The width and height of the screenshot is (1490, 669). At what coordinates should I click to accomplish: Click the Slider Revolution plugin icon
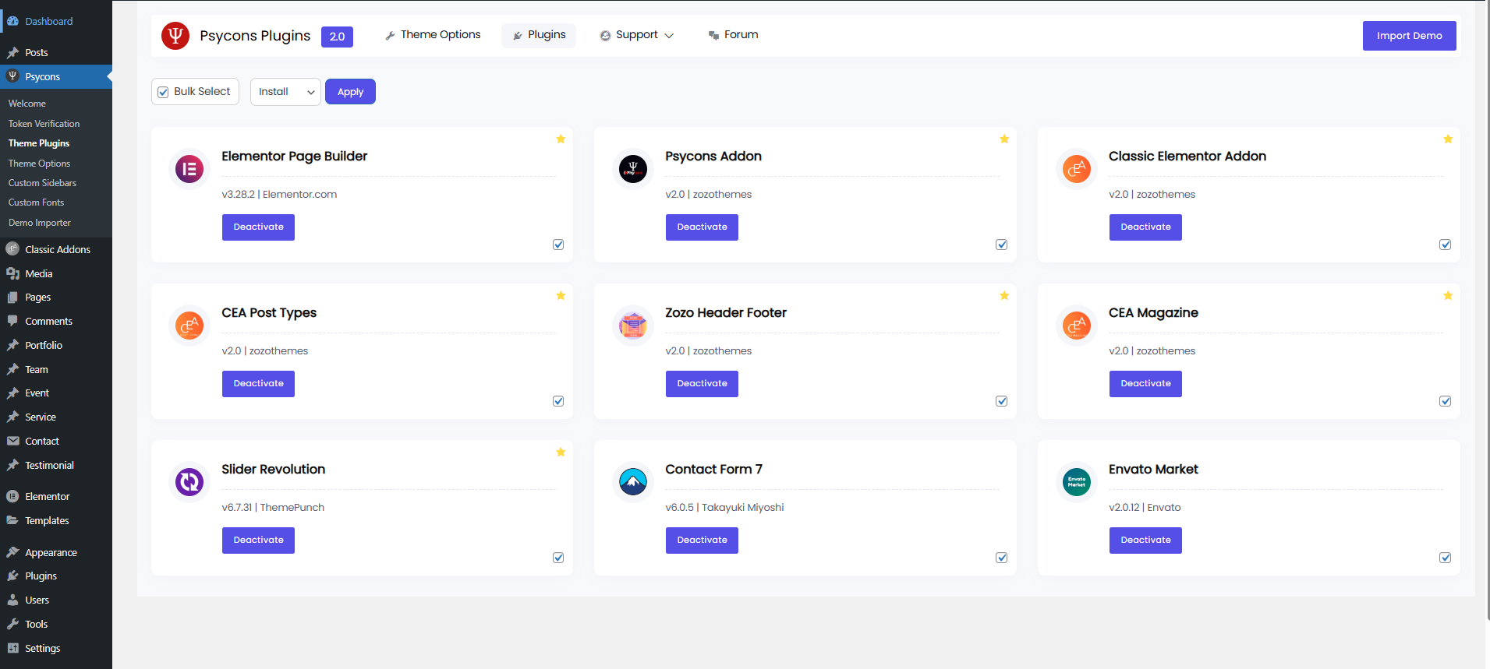189,482
